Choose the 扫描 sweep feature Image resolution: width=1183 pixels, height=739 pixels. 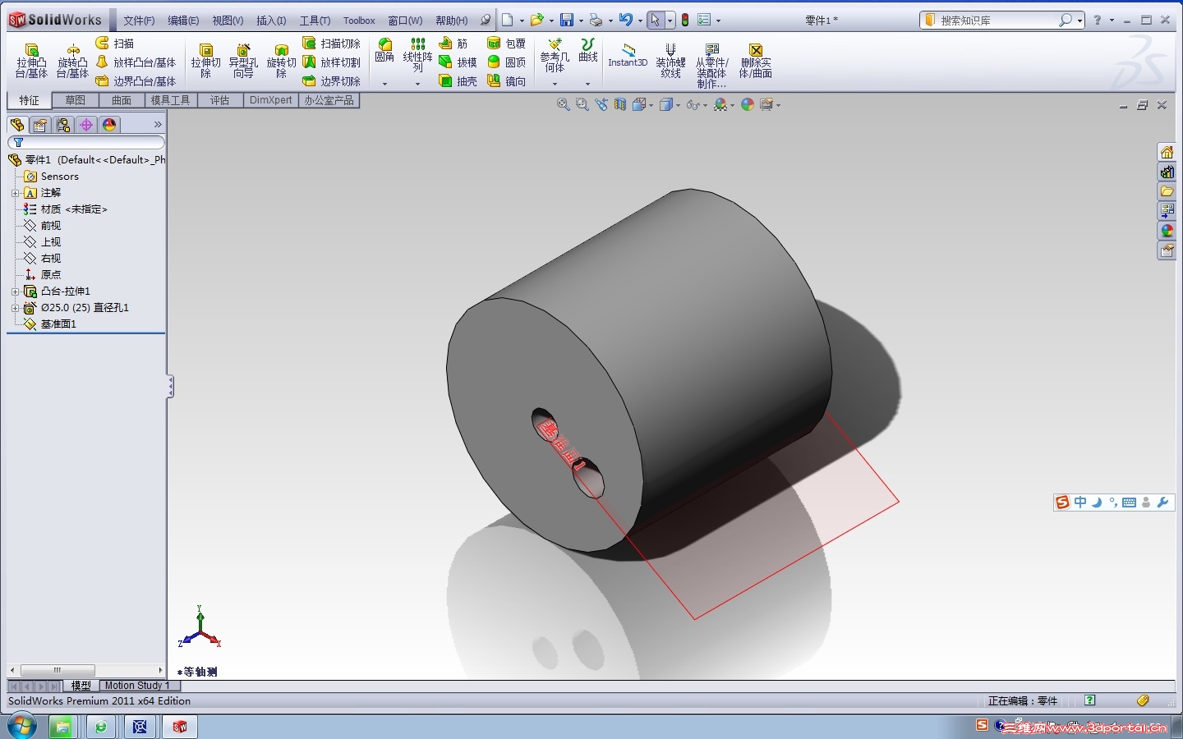tap(115, 43)
